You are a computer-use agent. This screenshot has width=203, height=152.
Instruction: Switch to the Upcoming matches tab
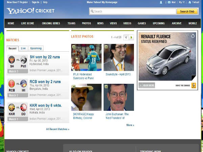pos(36,48)
